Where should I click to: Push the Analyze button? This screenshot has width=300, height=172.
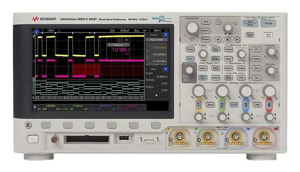216,77
